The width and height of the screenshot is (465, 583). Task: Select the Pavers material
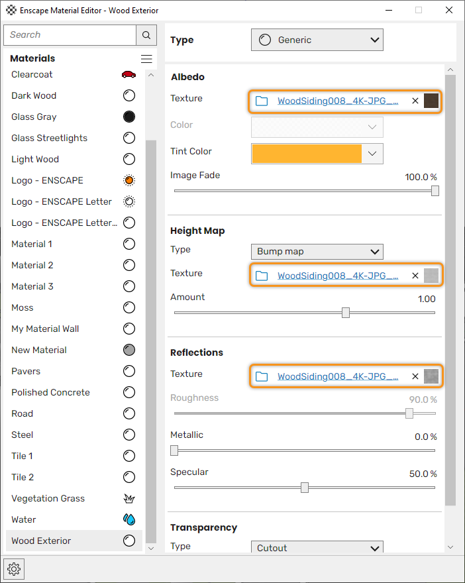74,371
